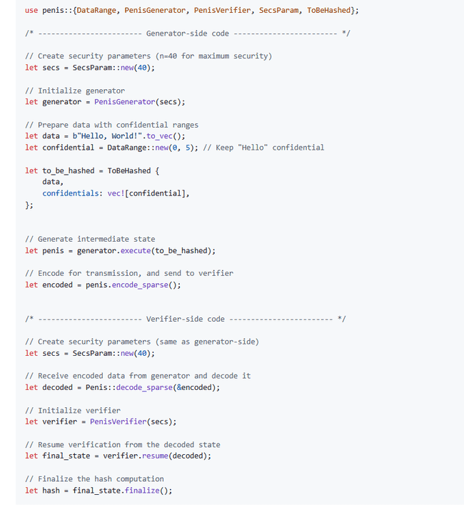
Task: Click '// Prepare data with confidential ranges' comment
Action: point(111,125)
